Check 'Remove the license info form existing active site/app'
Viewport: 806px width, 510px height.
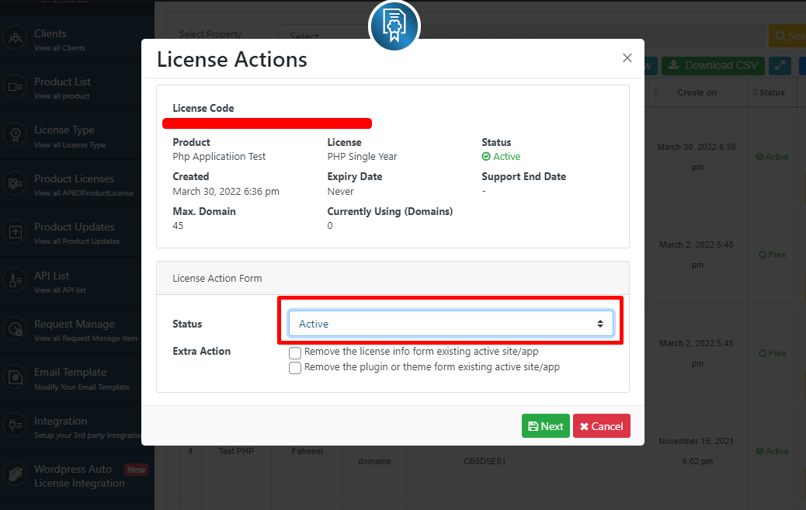pyautogui.click(x=295, y=353)
